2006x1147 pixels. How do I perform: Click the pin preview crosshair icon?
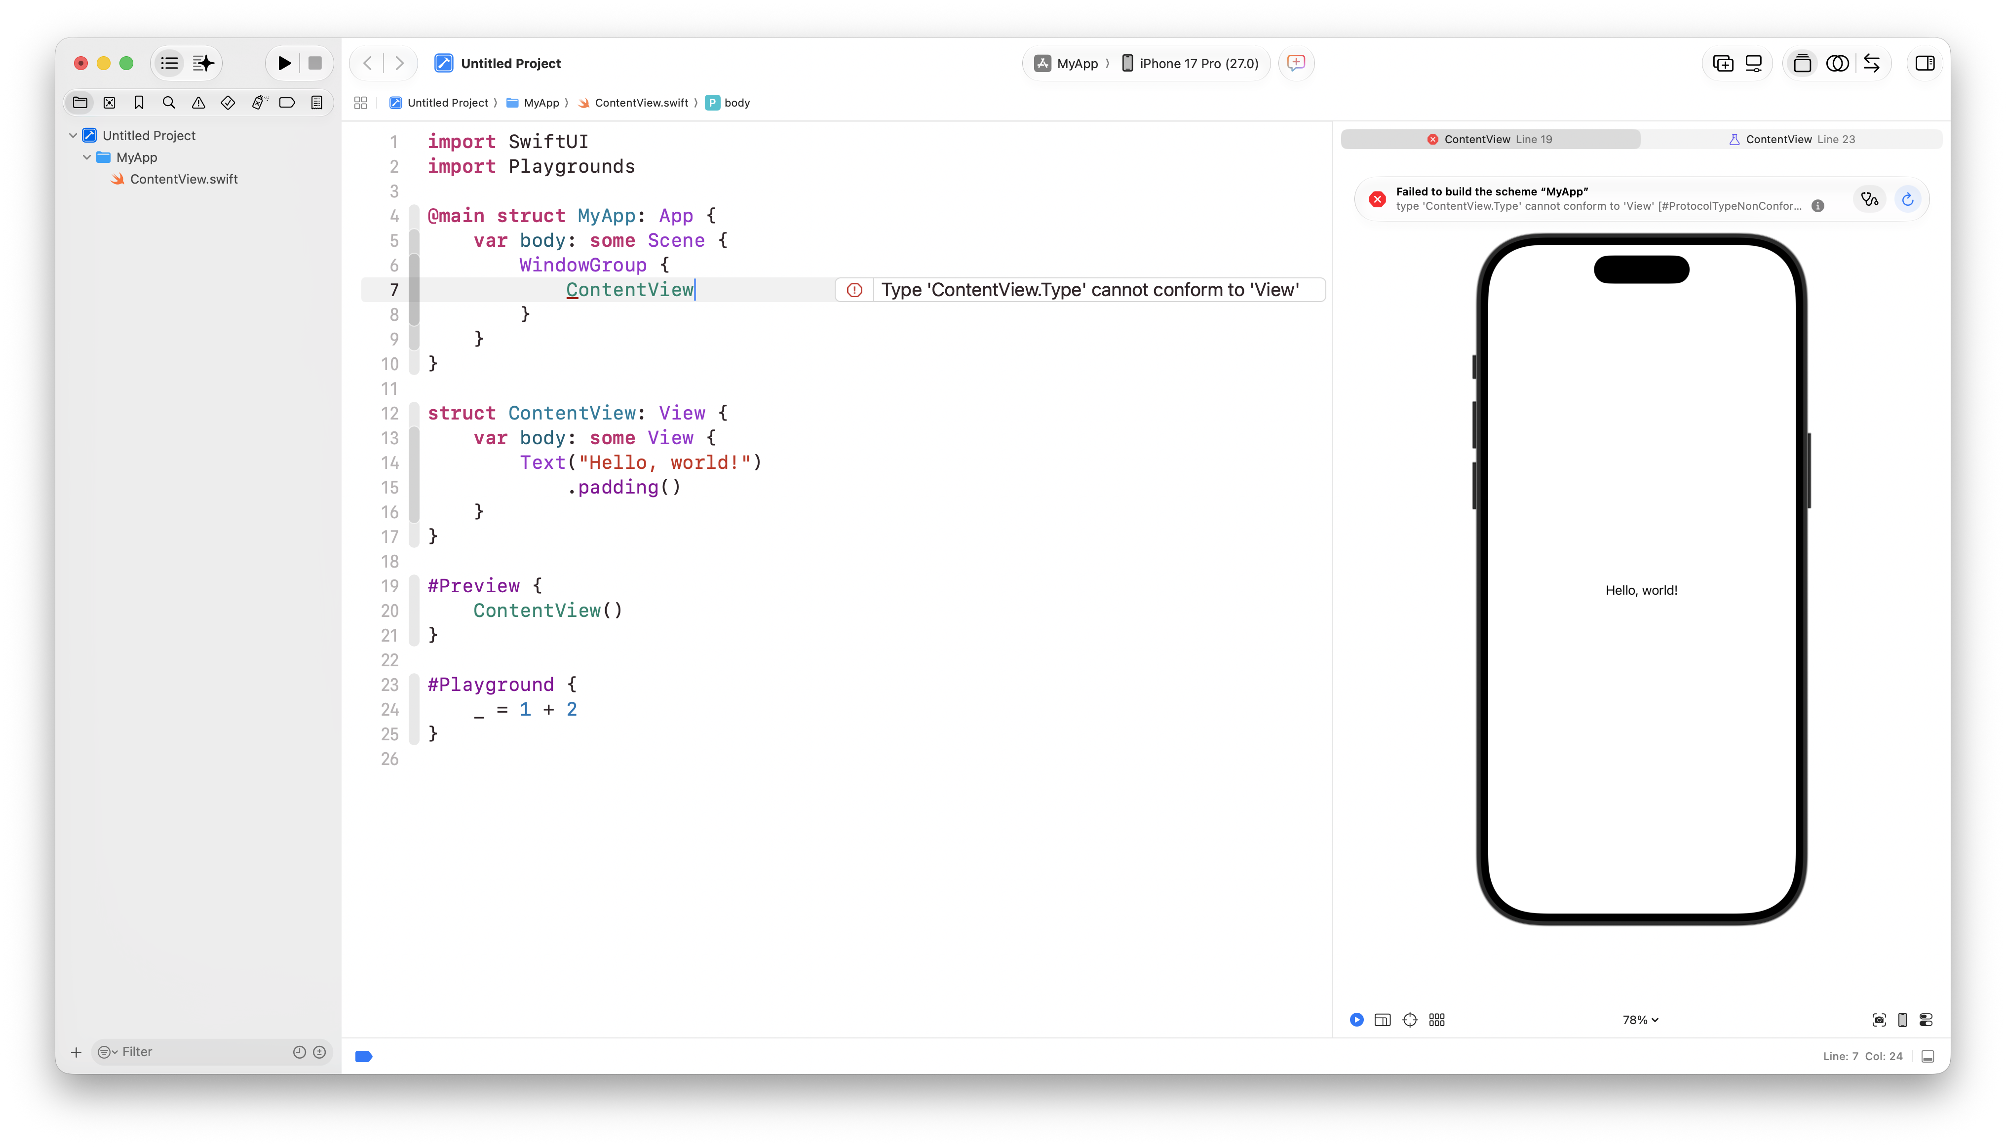[1410, 1019]
